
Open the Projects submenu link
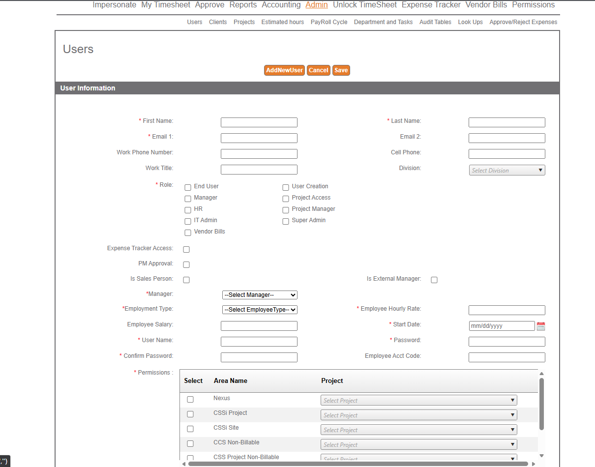coord(244,22)
